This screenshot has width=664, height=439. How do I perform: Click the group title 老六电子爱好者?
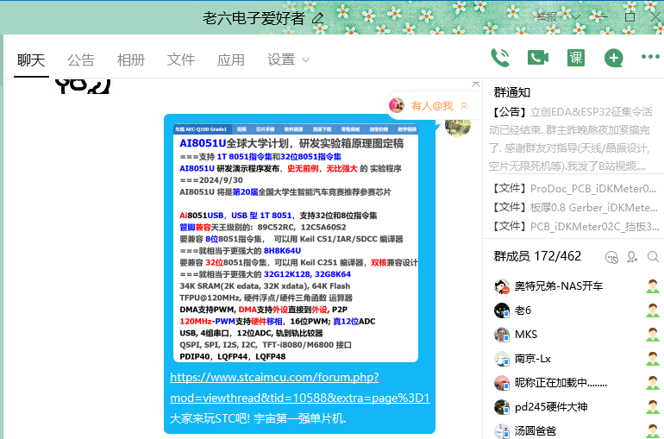[254, 18]
